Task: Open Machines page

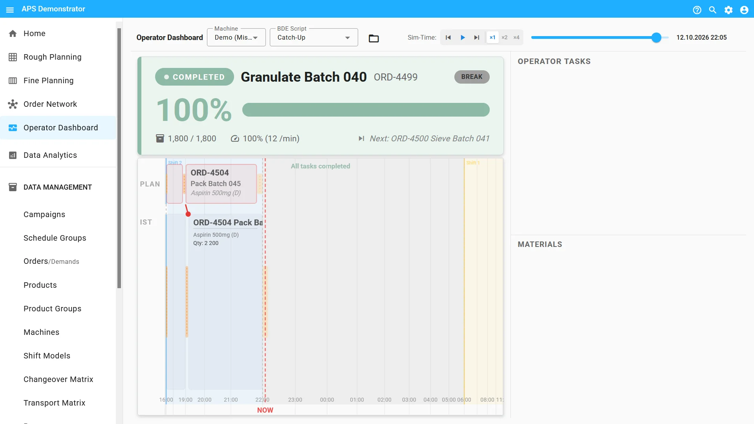Action: [58, 332]
